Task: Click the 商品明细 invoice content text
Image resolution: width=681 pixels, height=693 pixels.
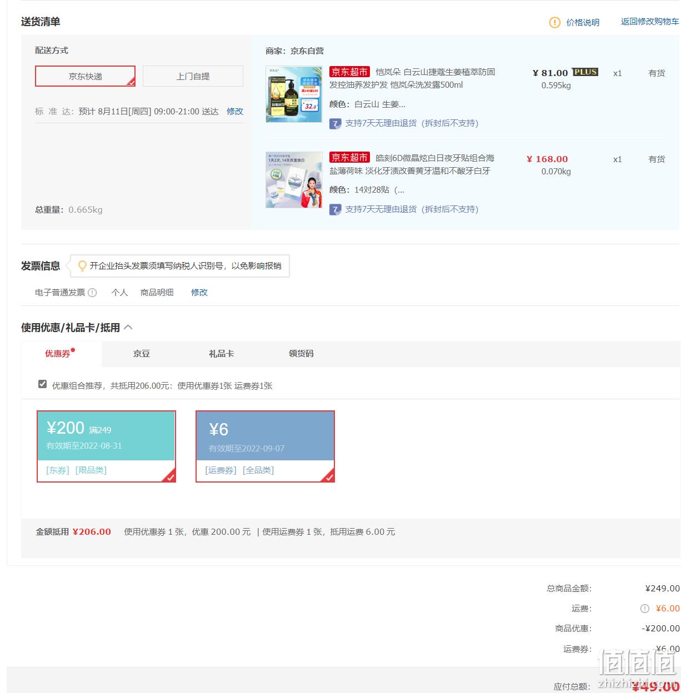Action: tap(157, 293)
